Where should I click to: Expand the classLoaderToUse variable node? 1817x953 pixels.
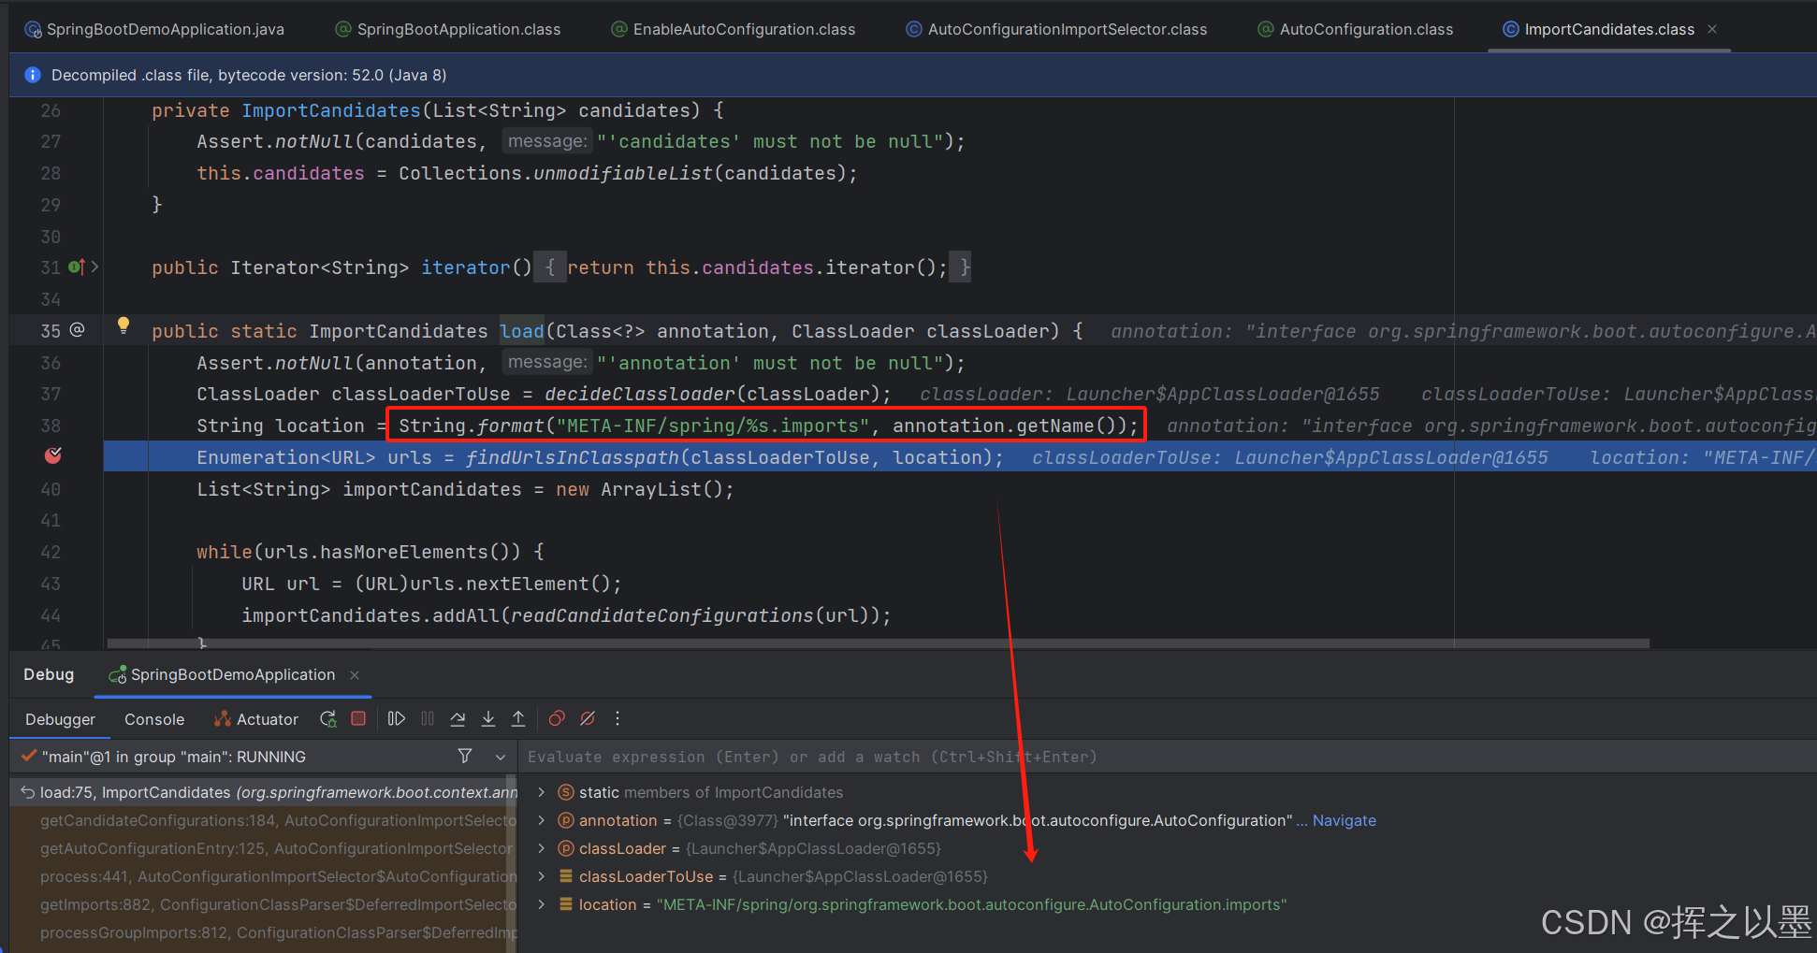(541, 876)
